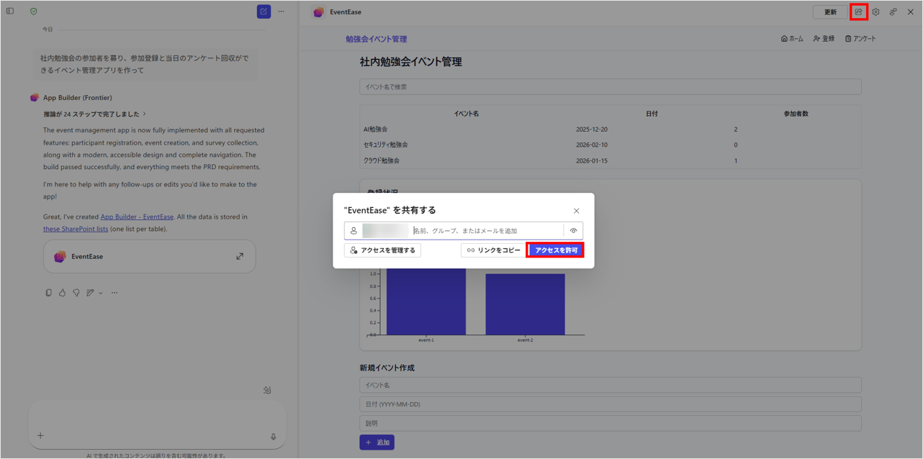The image size is (923, 459).
Task: Start a new chat with the compose icon
Action: (x=264, y=12)
